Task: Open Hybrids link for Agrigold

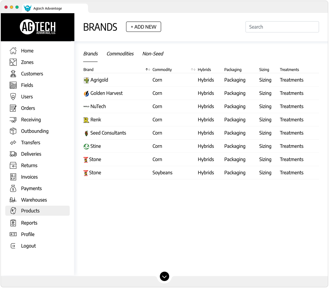Action: pyautogui.click(x=206, y=80)
